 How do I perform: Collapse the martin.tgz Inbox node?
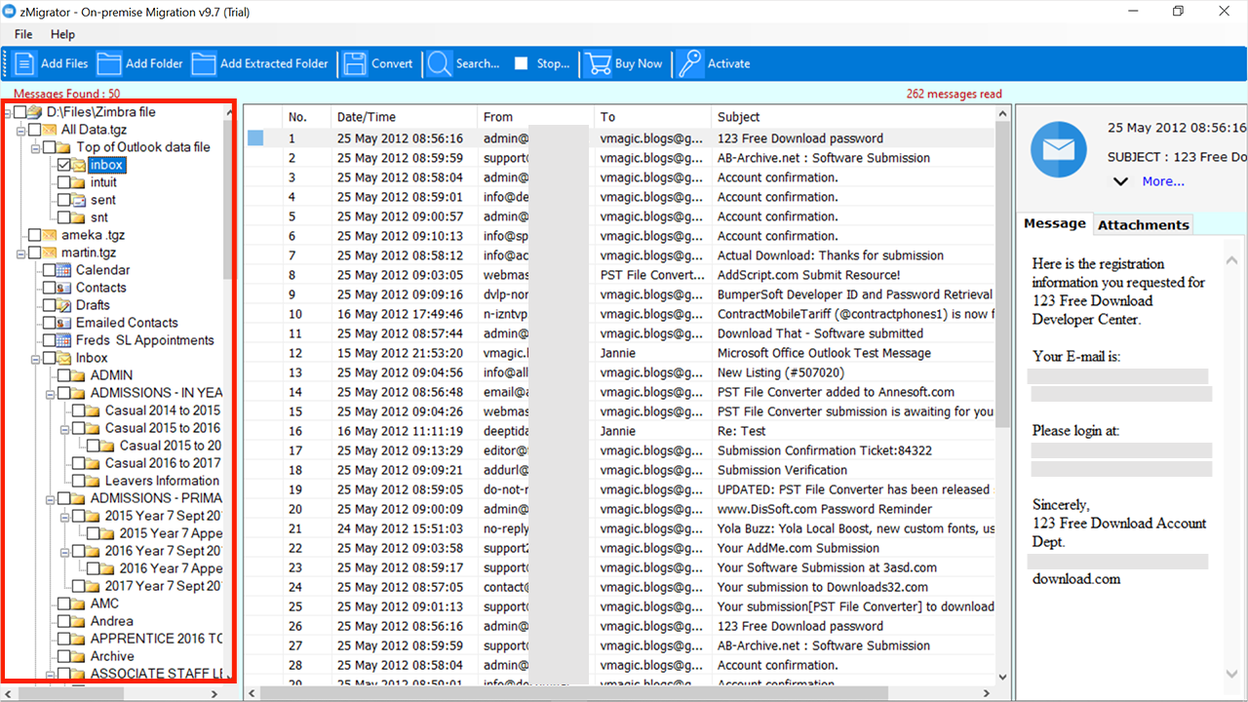36,358
